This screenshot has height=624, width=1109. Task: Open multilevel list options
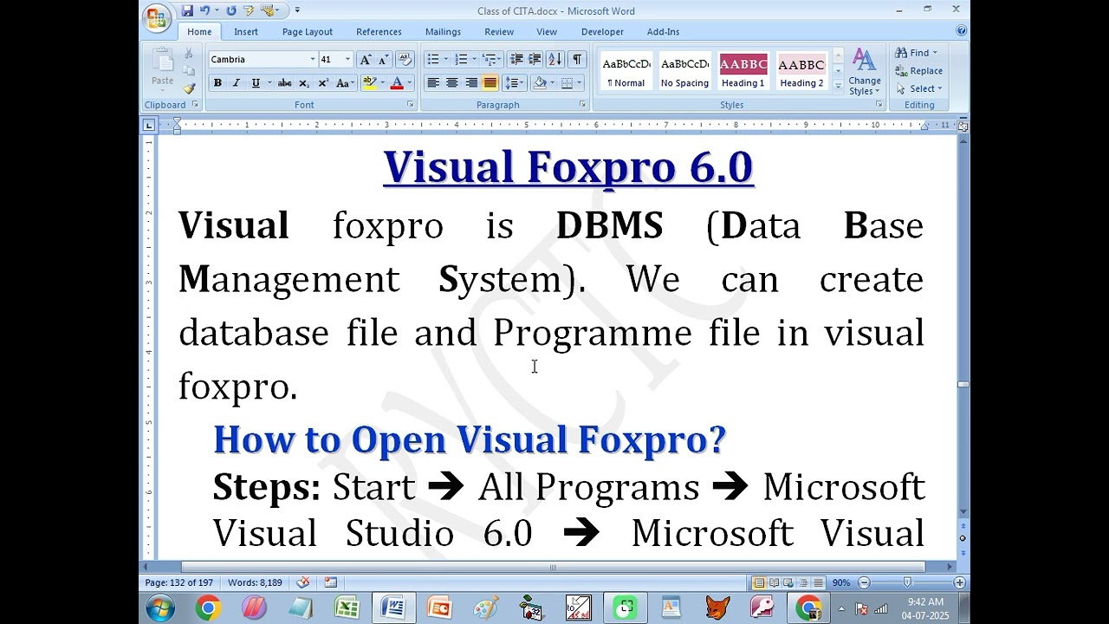click(x=490, y=59)
